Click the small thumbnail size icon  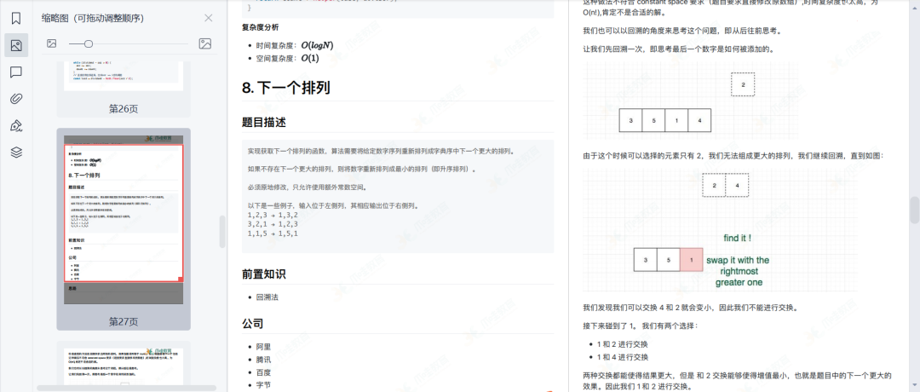(52, 43)
